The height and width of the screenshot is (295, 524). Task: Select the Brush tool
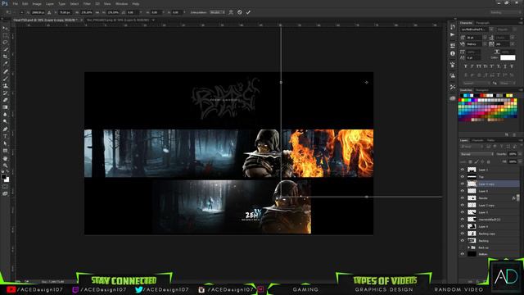(x=5, y=79)
